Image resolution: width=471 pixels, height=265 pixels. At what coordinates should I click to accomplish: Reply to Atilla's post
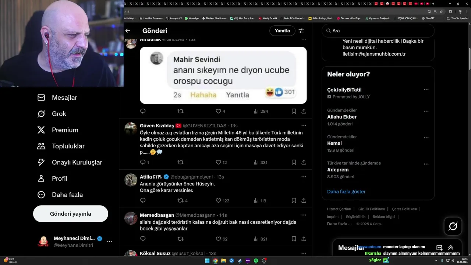pyautogui.click(x=143, y=201)
